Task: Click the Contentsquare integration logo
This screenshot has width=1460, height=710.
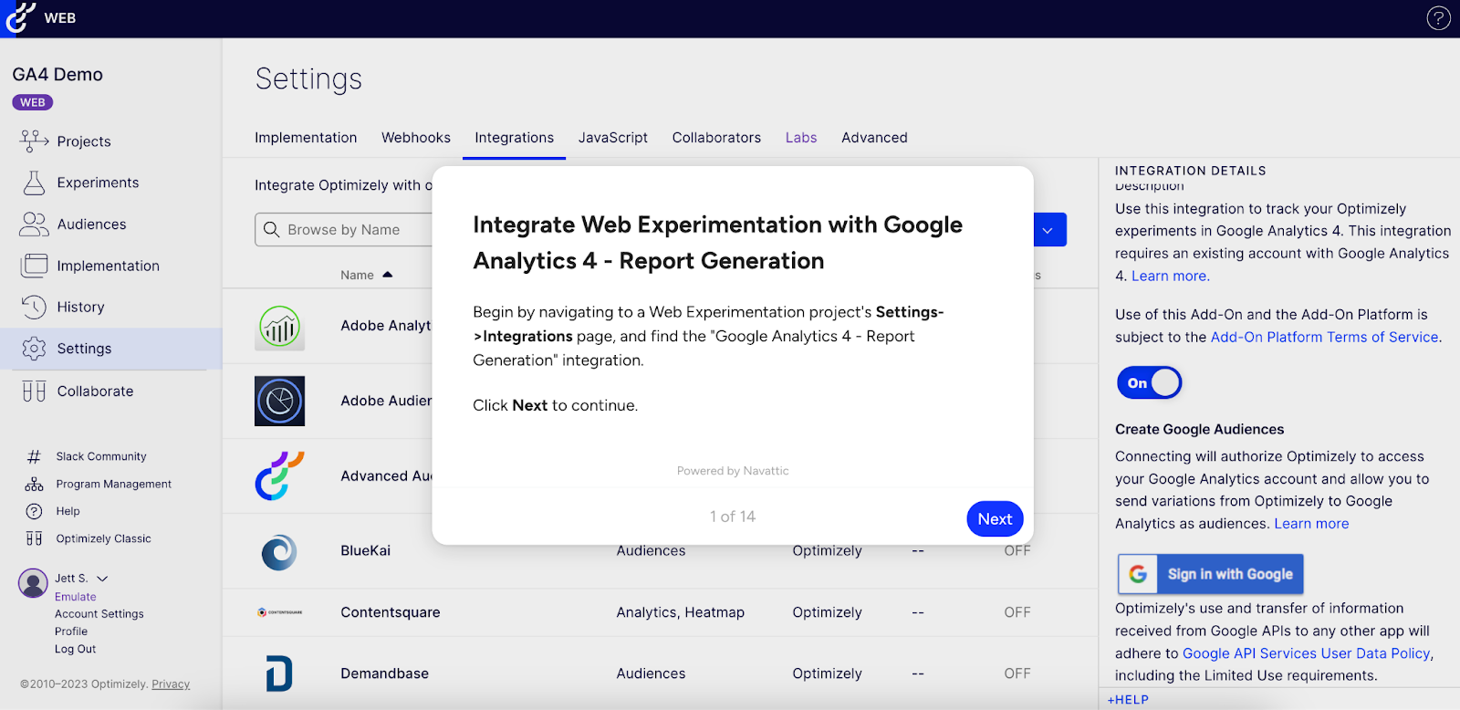Action: (279, 612)
